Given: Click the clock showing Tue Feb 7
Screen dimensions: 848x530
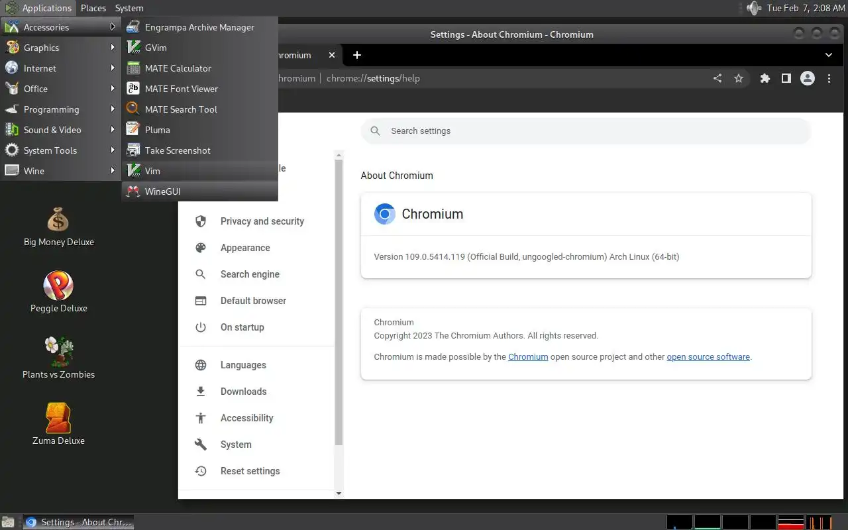Looking at the screenshot, I should 806,8.
